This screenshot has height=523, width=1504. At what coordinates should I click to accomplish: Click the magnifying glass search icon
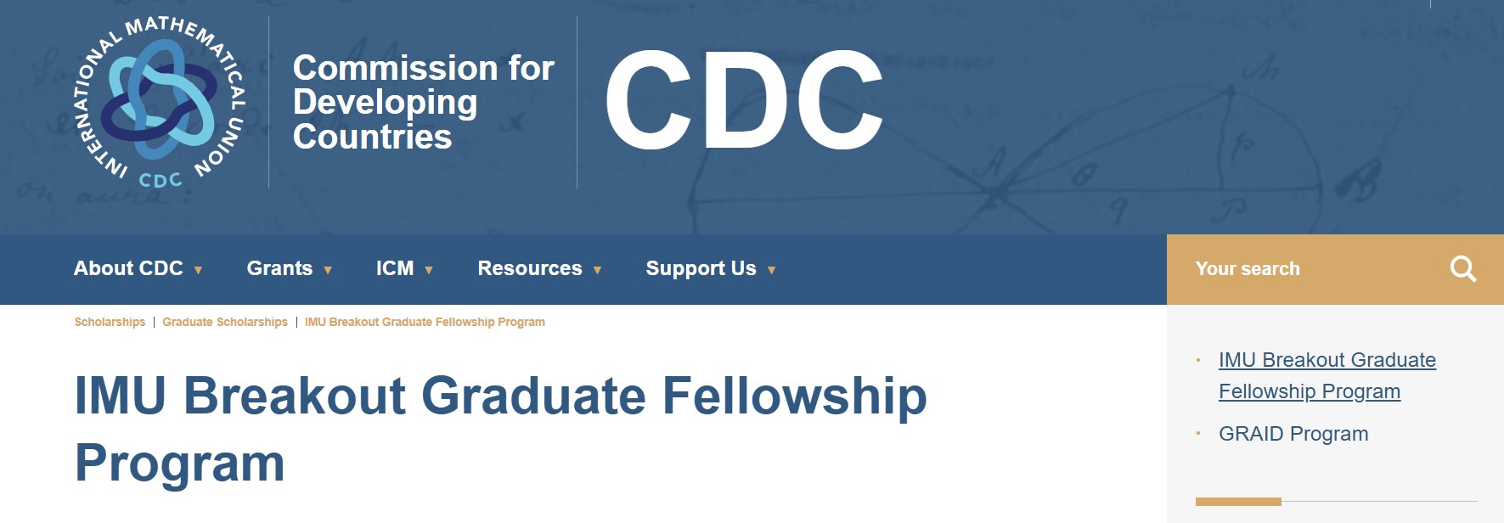[1462, 269]
